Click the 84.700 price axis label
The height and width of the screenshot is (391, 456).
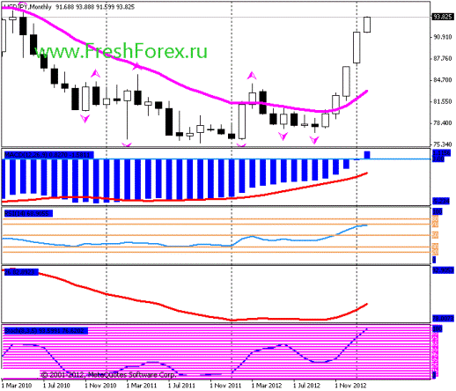443,80
